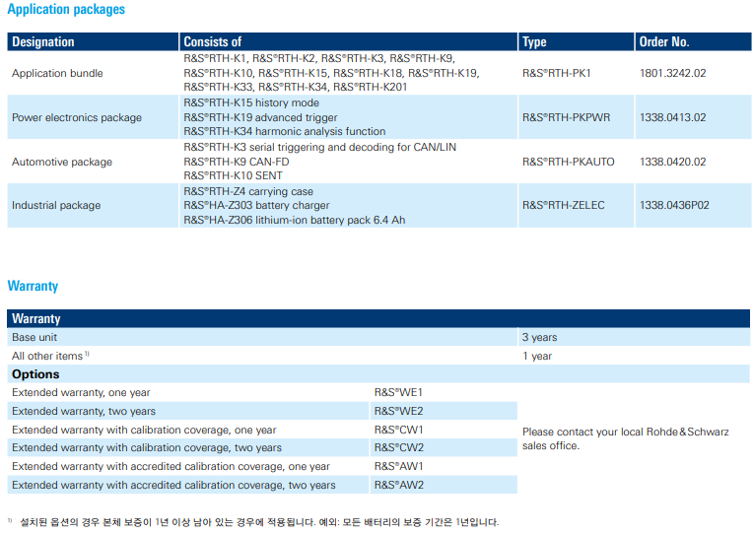Click the 'R&S WE1' code

point(398,393)
